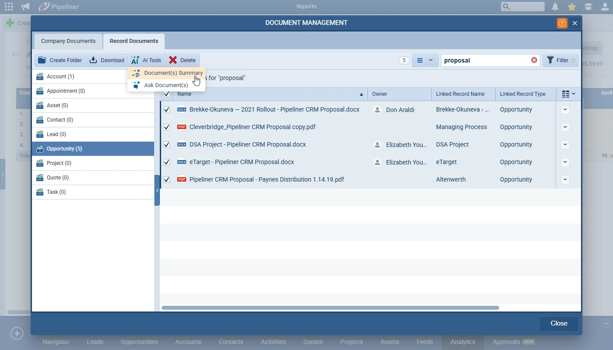The width and height of the screenshot is (613, 350).
Task: Open the AI Tools dropdown button
Action: 147,60
